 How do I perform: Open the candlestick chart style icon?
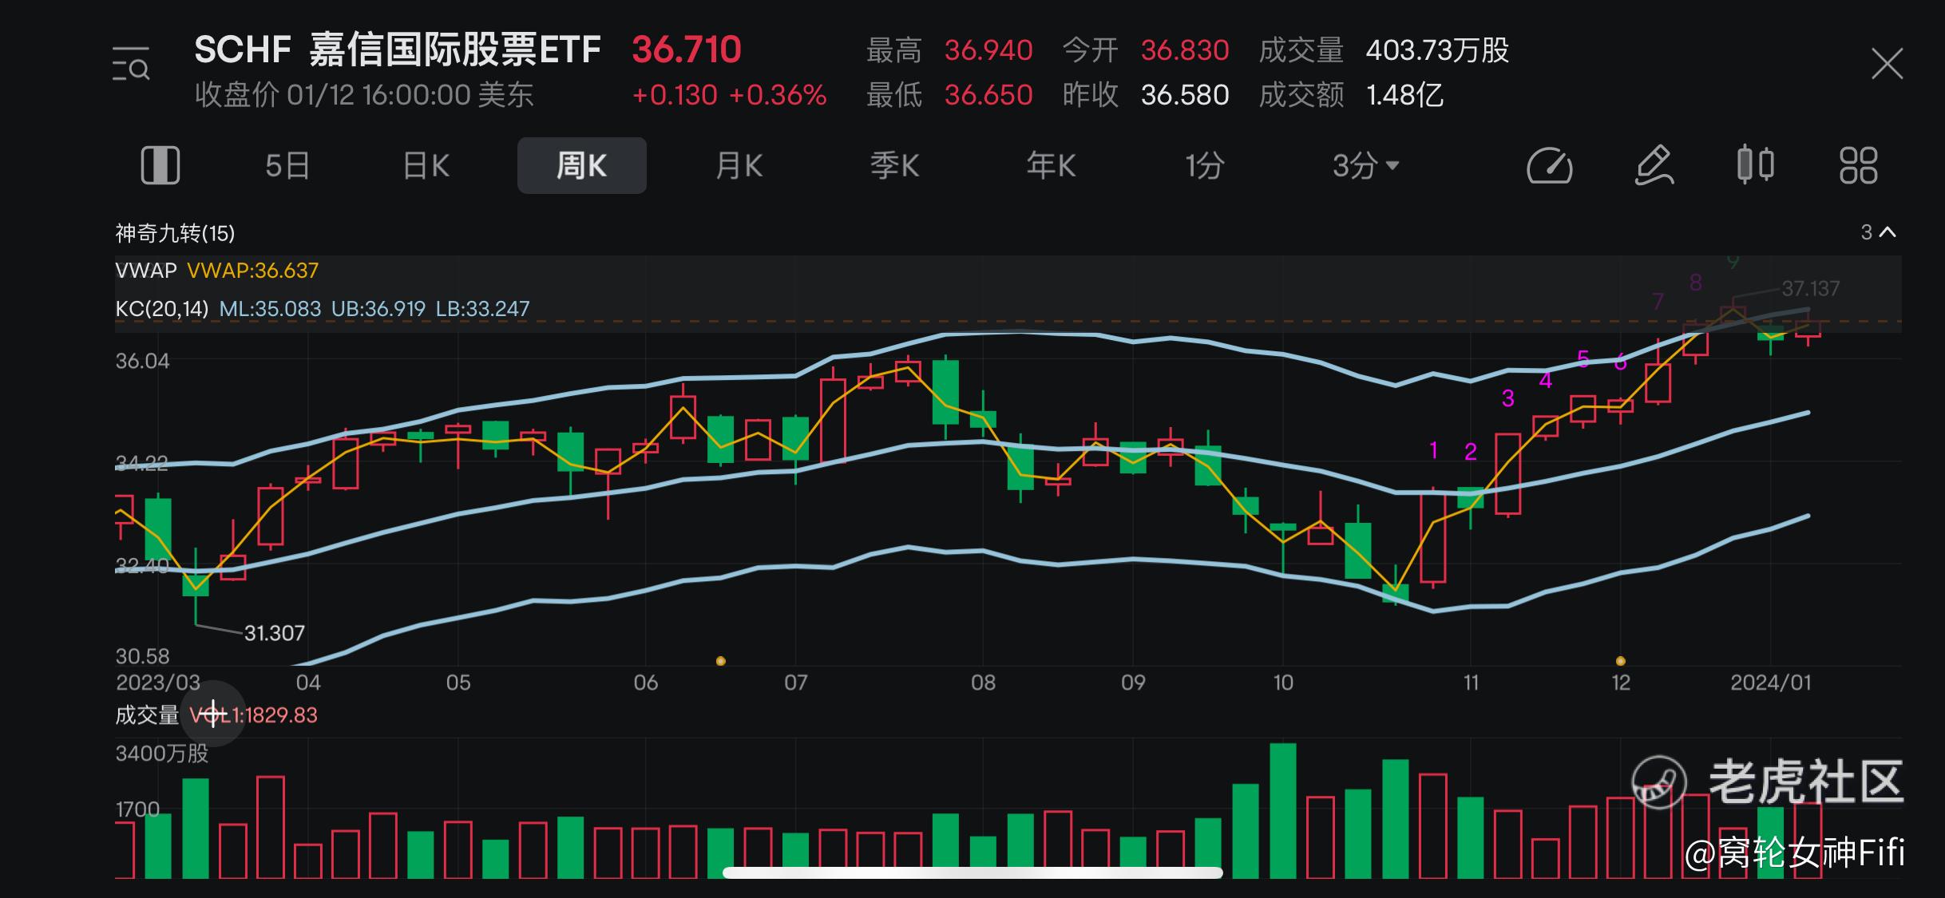(1755, 165)
